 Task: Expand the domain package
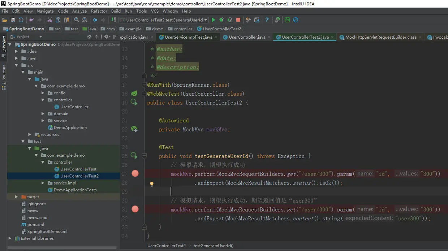click(x=43, y=114)
